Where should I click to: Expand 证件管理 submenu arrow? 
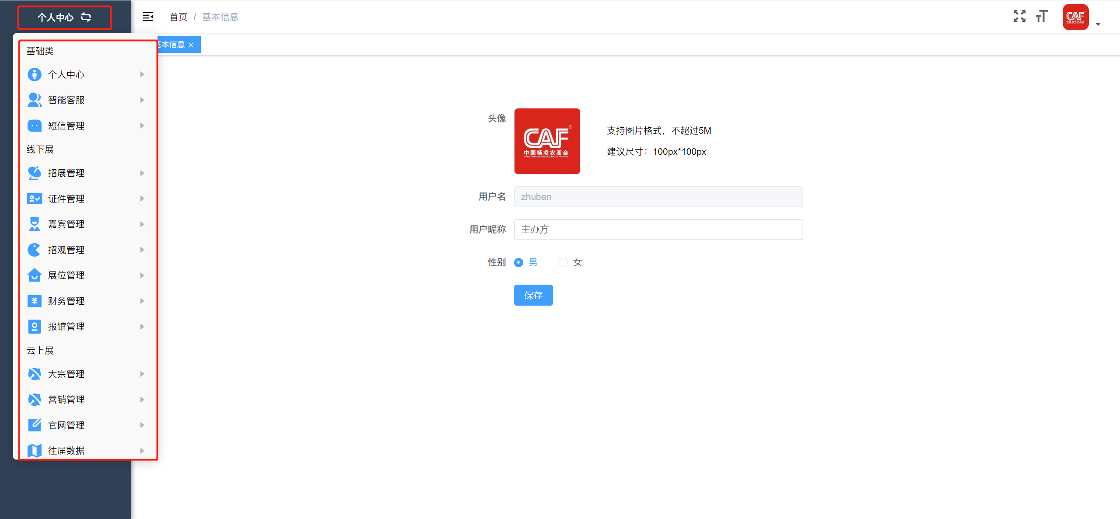tap(142, 199)
